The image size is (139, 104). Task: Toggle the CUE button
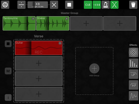pyautogui.click(x=88, y=5)
